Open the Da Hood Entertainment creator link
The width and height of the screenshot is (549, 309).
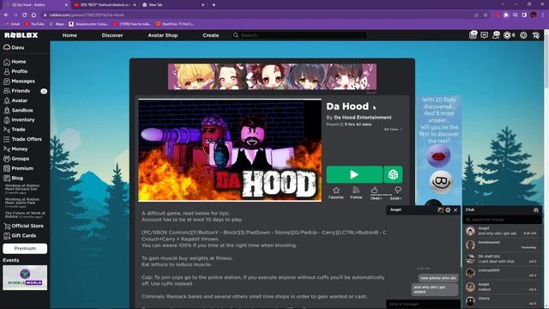pyautogui.click(x=363, y=118)
